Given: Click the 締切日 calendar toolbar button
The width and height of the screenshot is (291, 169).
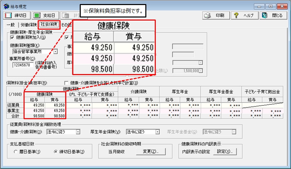Looking at the screenshot, I should click(x=16, y=15).
